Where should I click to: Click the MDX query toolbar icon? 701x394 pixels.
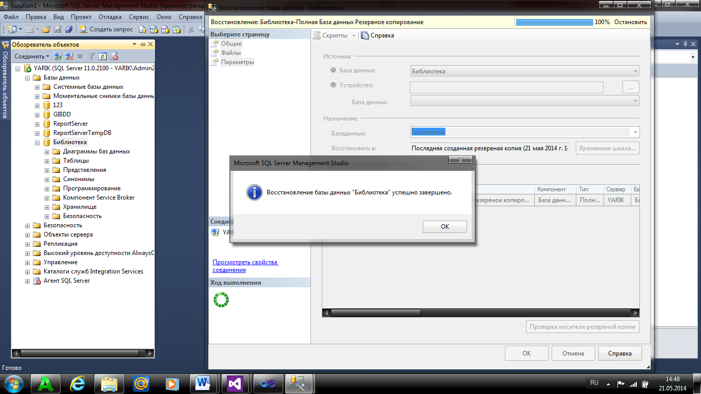[x=153, y=29]
